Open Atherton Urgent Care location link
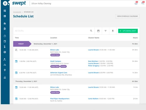The image size is (146, 110). 59,73
